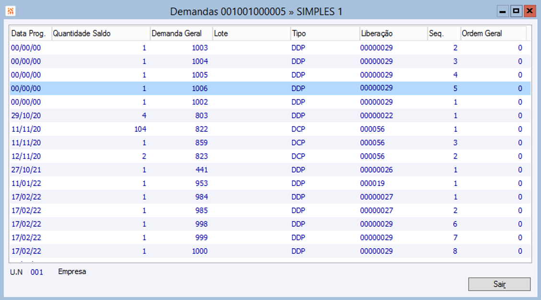This screenshot has height=300, width=541.
Task: Click Liberação 000019 cell
Action: pyautogui.click(x=372, y=184)
